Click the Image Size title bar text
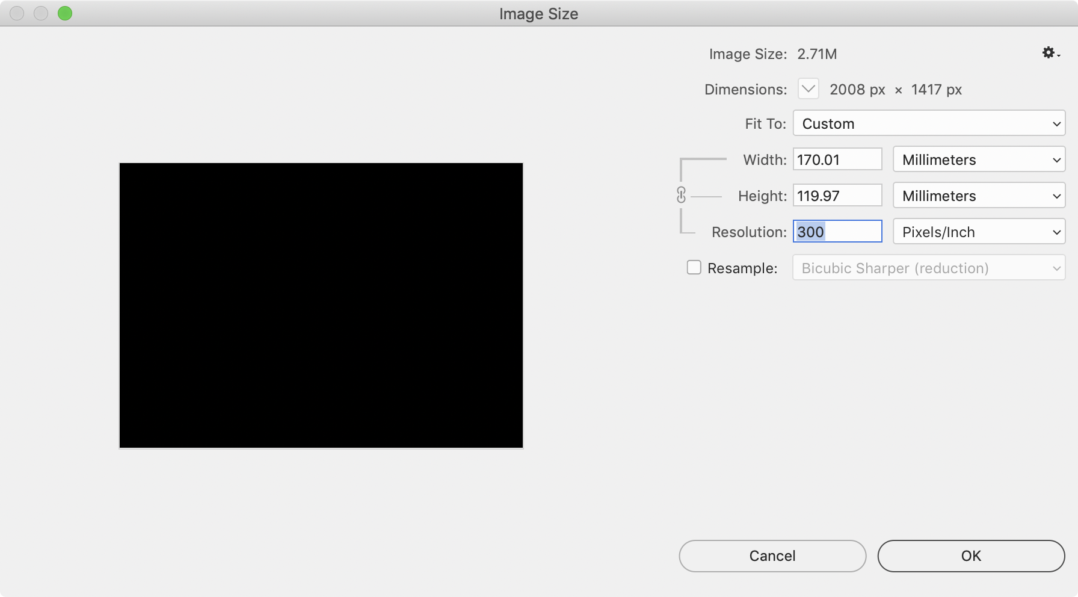The height and width of the screenshot is (597, 1078). pyautogui.click(x=538, y=13)
